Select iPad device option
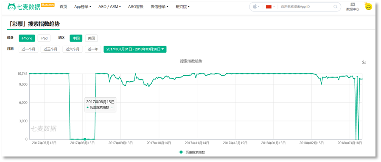 [44, 38]
